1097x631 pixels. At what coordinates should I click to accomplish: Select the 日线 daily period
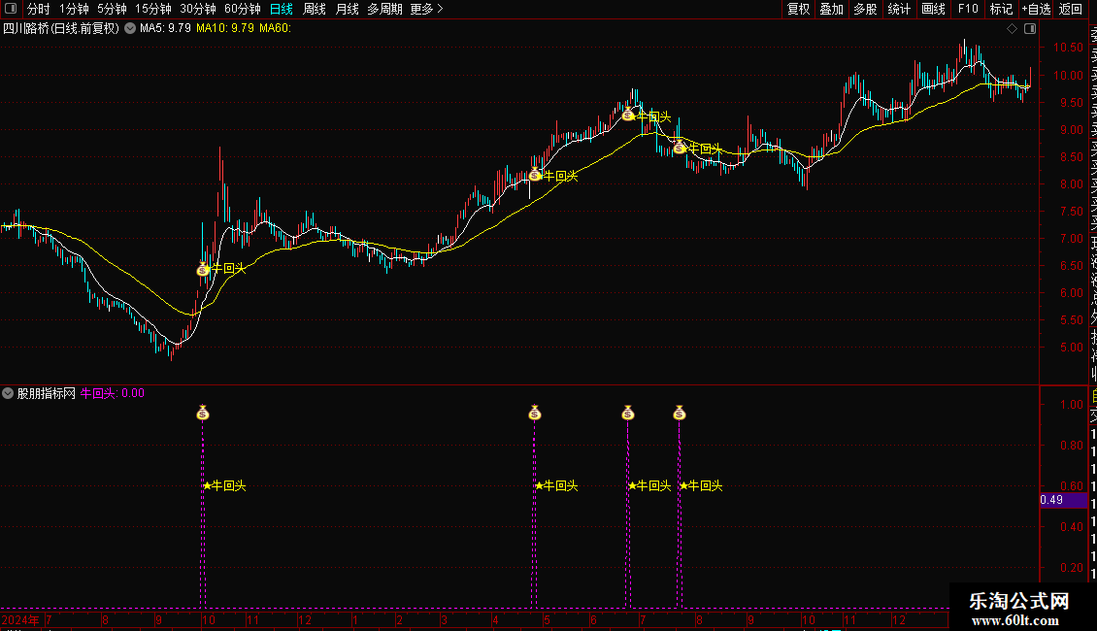pyautogui.click(x=282, y=9)
